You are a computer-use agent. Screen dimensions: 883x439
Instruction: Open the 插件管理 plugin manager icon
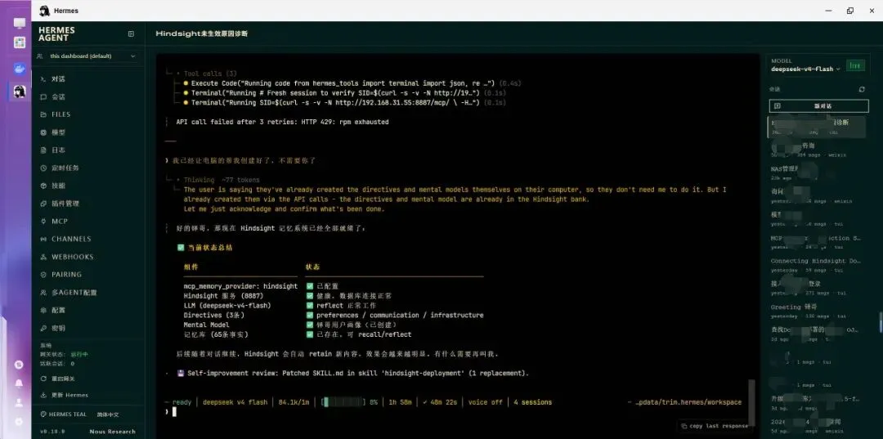[43, 204]
